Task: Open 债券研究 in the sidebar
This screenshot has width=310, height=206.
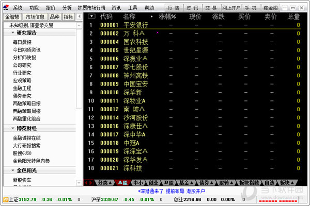Action: point(22,96)
